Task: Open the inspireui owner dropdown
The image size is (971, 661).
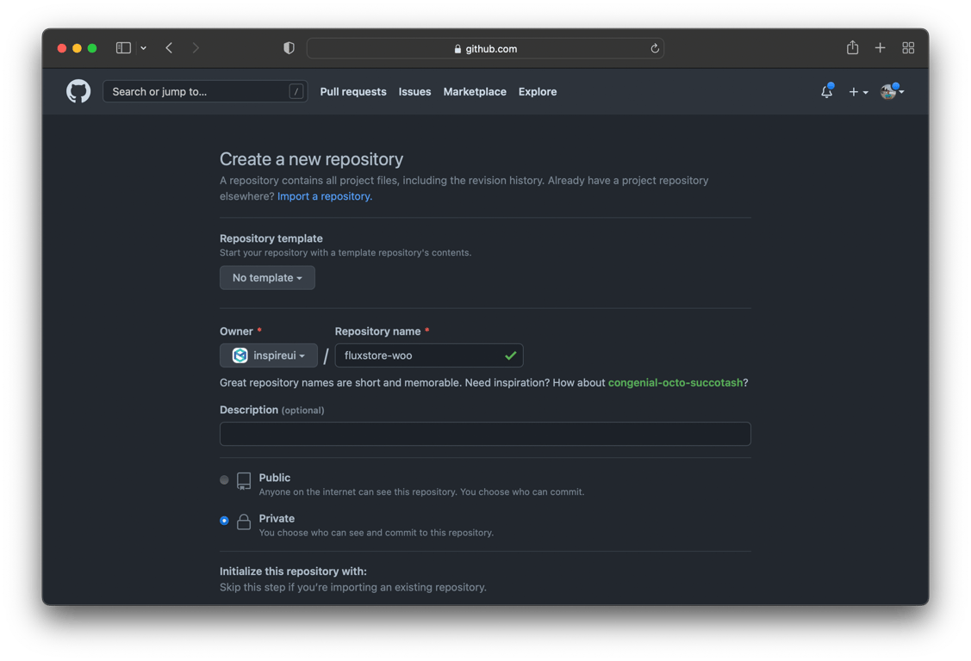Action: coord(269,355)
